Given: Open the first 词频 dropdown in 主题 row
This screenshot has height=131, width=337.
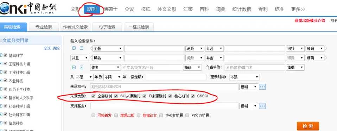Looking at the screenshot, I should [195, 49].
